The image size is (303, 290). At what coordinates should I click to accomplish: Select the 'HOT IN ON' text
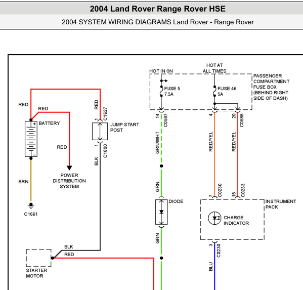click(x=161, y=71)
